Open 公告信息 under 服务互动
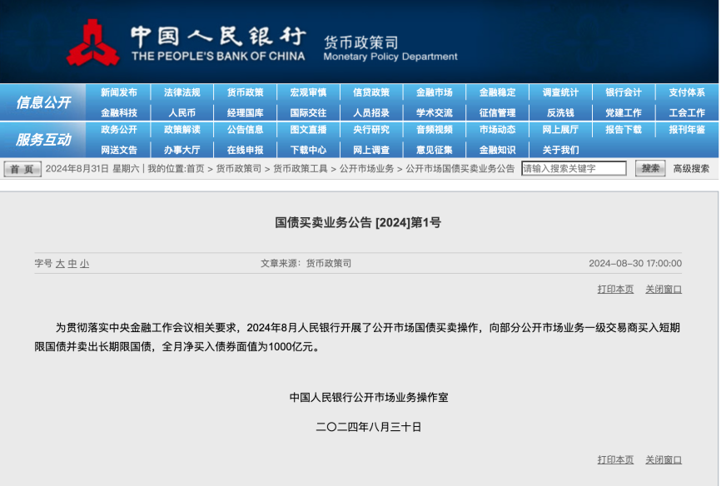The image size is (721, 486). pyautogui.click(x=245, y=130)
